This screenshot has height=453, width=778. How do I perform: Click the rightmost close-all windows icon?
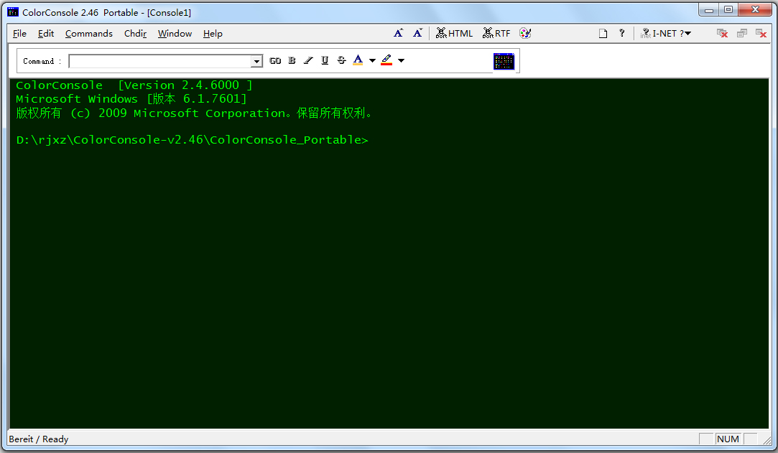click(761, 33)
